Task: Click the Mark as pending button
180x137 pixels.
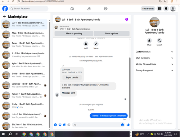Action: (x=74, y=34)
